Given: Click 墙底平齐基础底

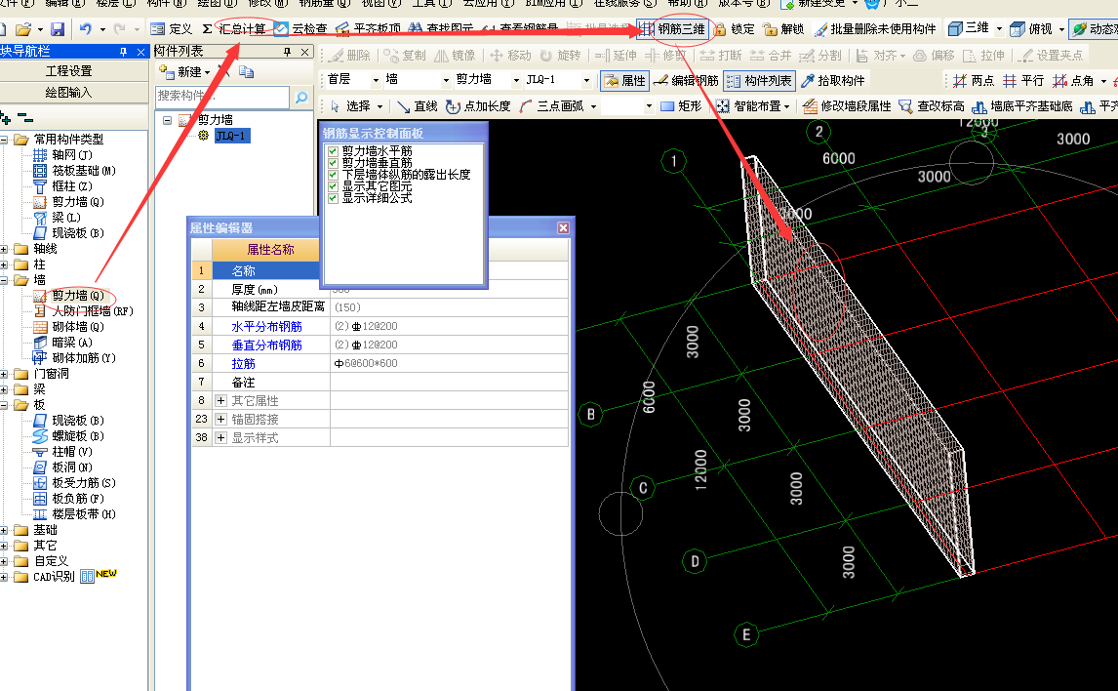Looking at the screenshot, I should [1021, 106].
